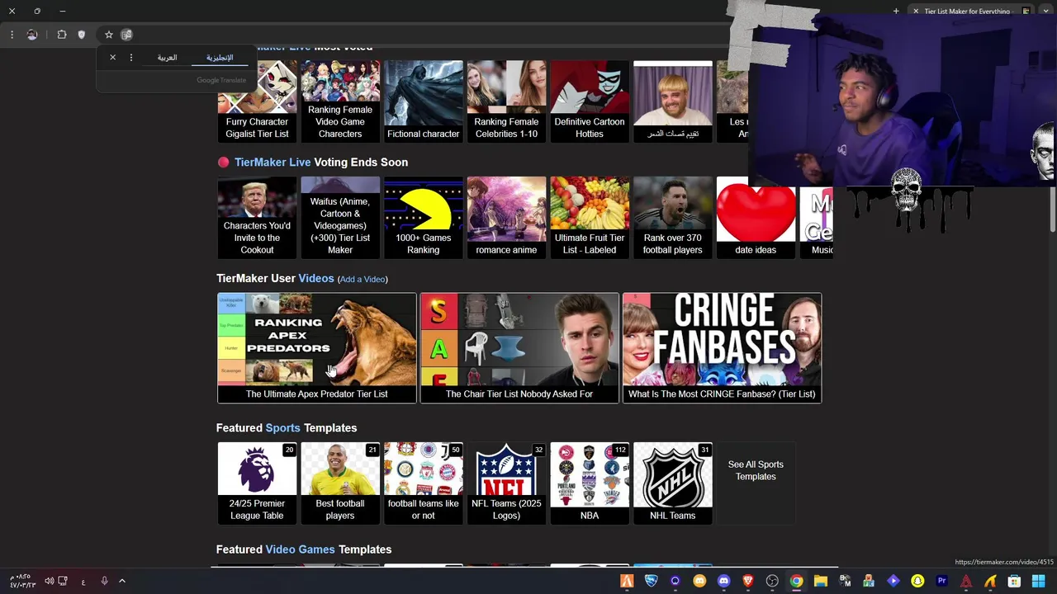Click the network tray icon

(x=63, y=581)
